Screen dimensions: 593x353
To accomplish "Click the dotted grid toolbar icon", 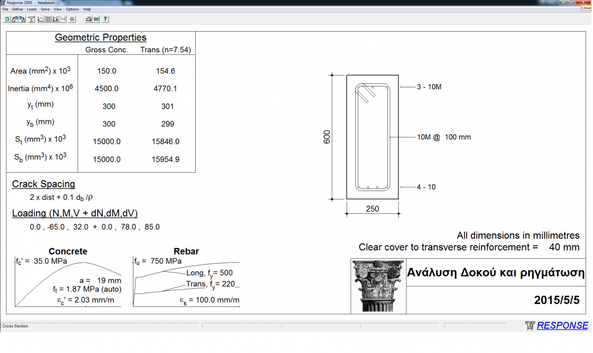I will pyautogui.click(x=48, y=19).
